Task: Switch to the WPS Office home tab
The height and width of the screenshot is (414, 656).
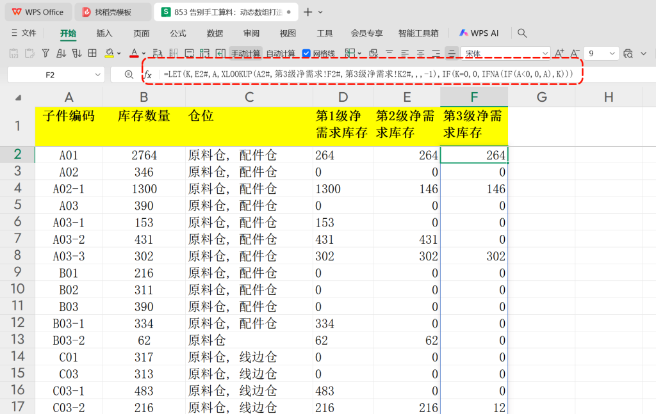Action: click(x=38, y=12)
